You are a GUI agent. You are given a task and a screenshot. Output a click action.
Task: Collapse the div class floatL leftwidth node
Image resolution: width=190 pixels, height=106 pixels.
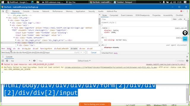pos(14,38)
